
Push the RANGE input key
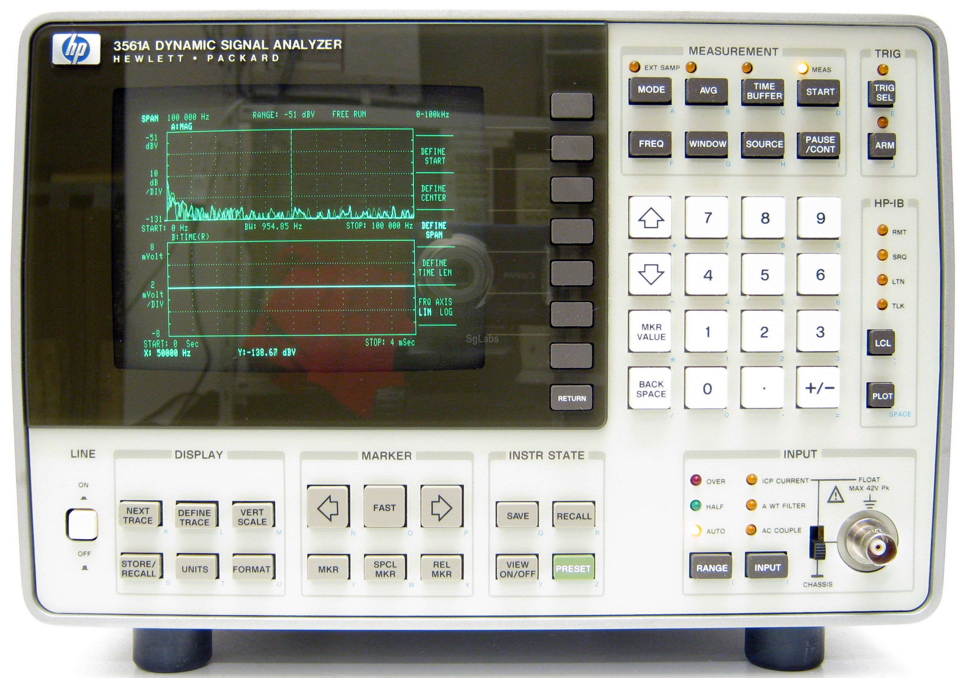pyautogui.click(x=711, y=567)
